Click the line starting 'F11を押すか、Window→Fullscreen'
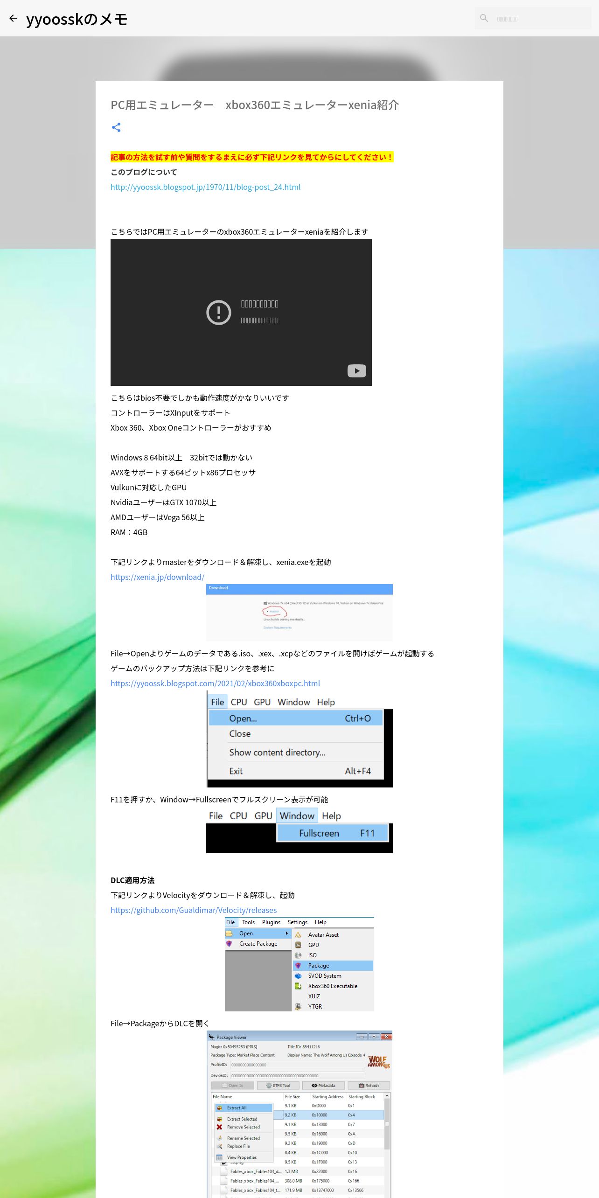 tap(219, 800)
